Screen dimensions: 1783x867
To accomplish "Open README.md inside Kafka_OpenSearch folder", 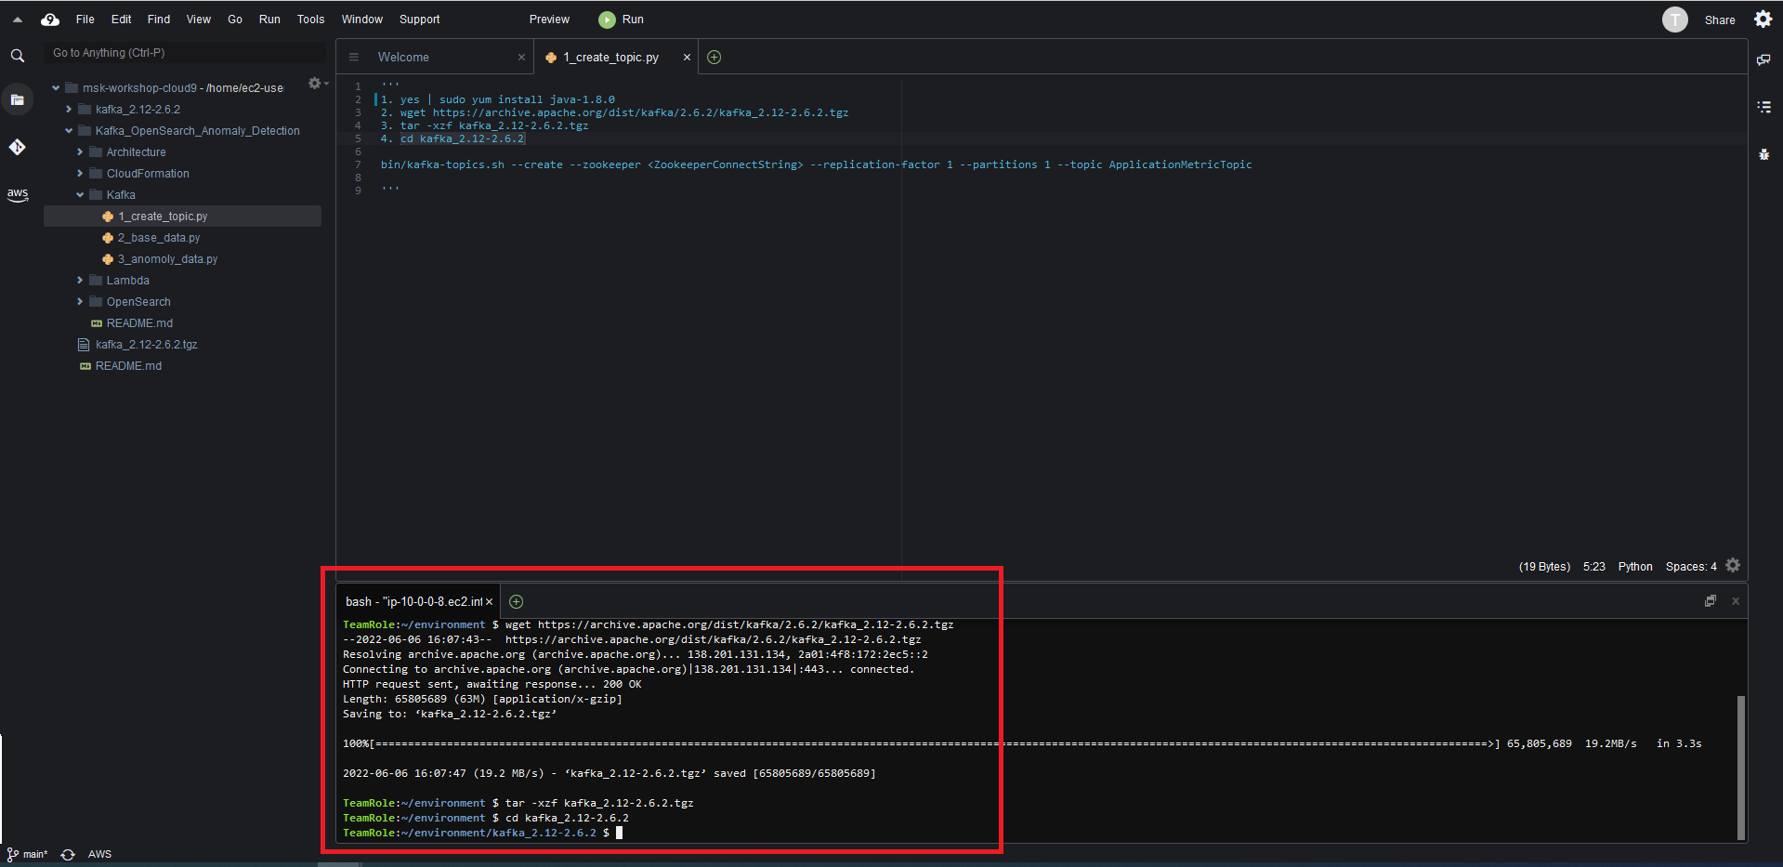I will (x=139, y=323).
